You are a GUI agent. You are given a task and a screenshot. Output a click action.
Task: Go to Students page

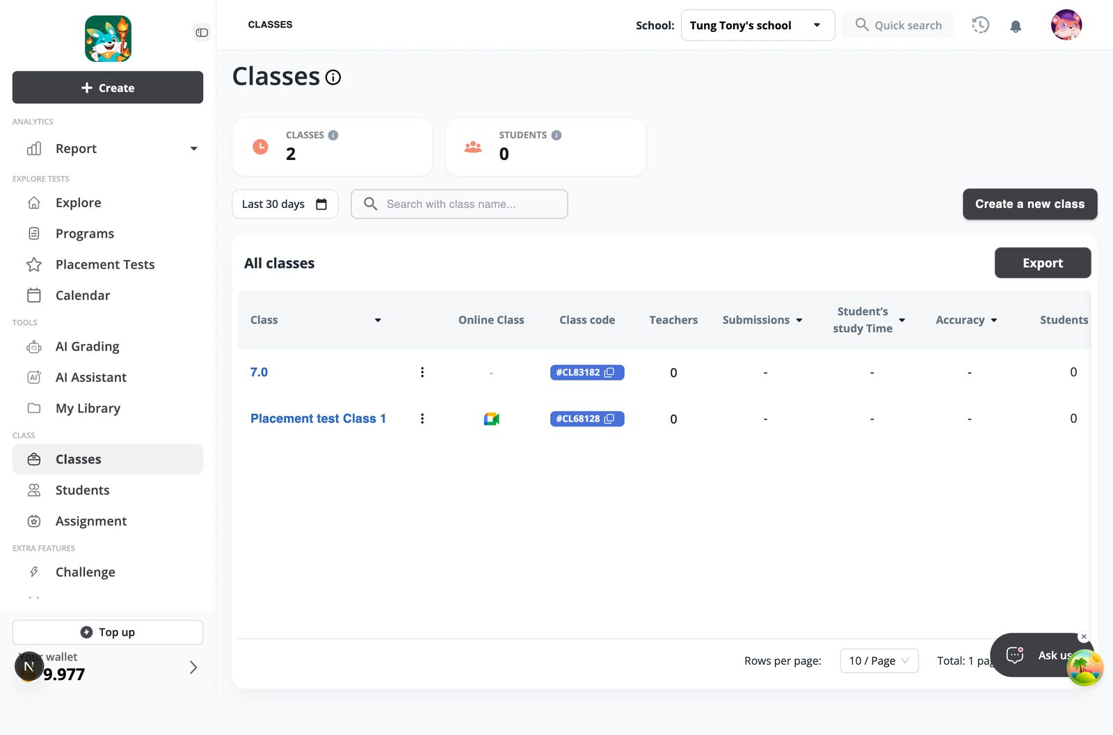point(108,490)
